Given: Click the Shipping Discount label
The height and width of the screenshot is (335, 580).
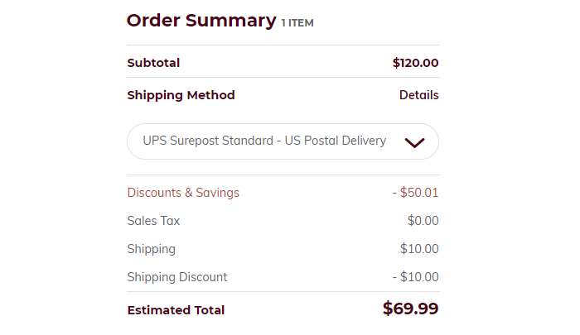Looking at the screenshot, I should 176,277.
